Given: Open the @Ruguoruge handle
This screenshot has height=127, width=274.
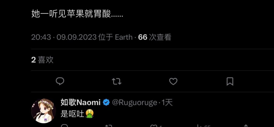Looking at the screenshot, I should point(134,103).
